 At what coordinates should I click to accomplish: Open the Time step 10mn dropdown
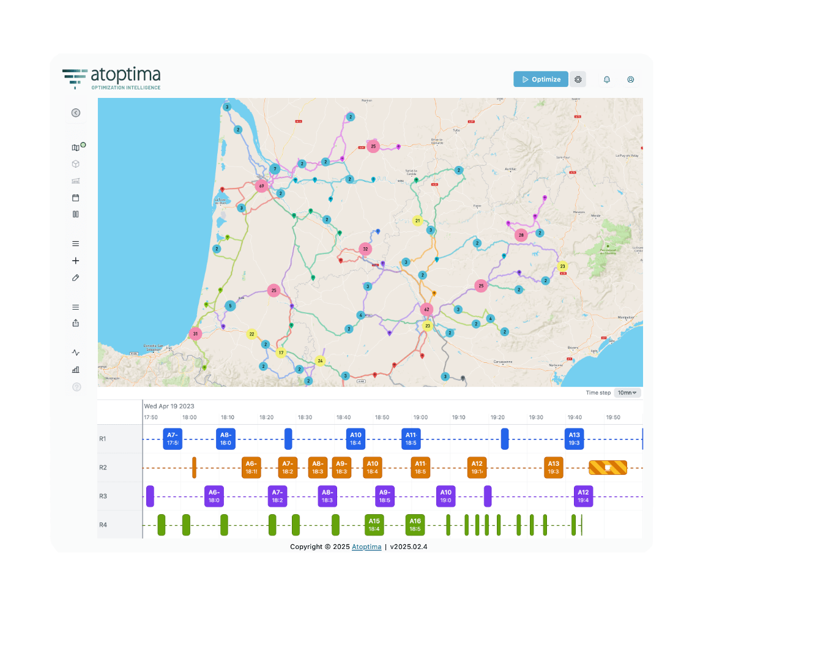coord(627,393)
